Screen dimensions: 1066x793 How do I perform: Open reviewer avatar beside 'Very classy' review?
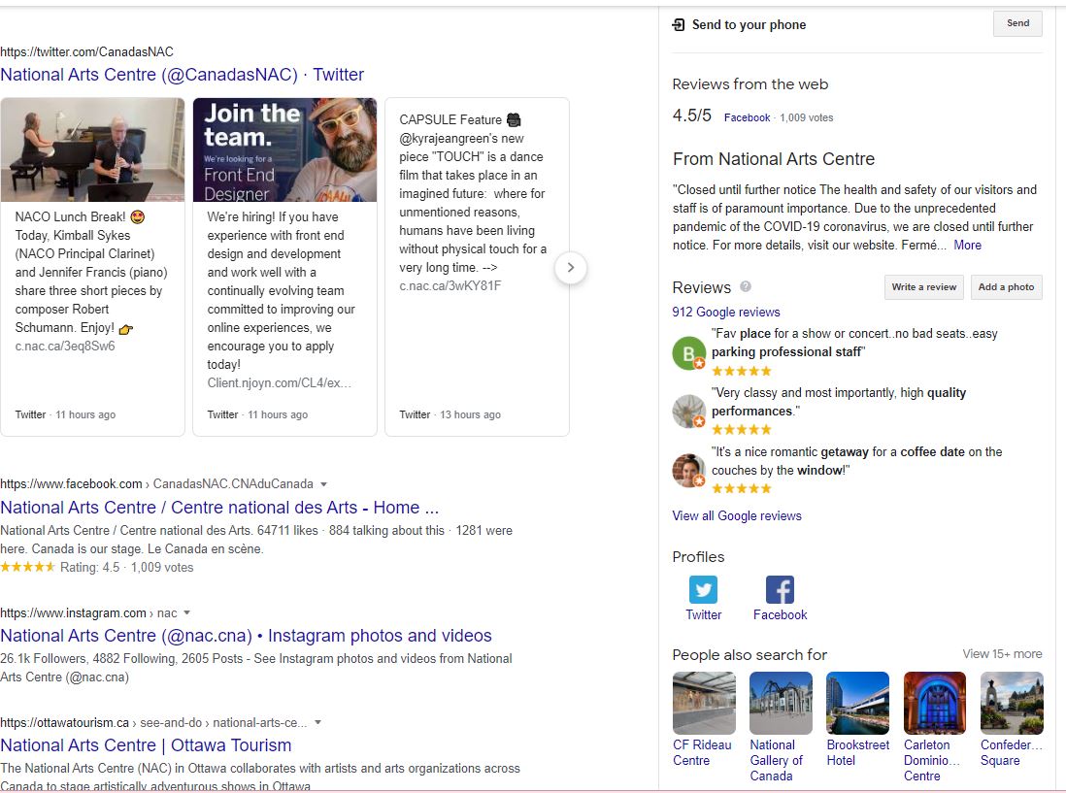[x=688, y=412]
